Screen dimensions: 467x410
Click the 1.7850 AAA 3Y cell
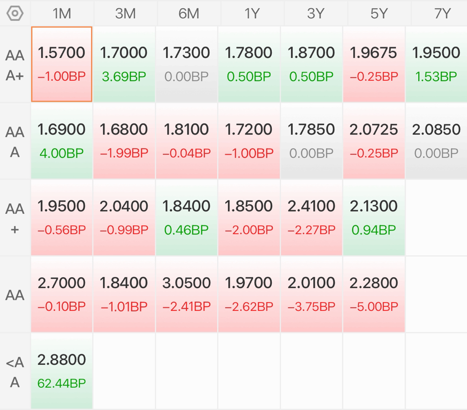(x=311, y=141)
